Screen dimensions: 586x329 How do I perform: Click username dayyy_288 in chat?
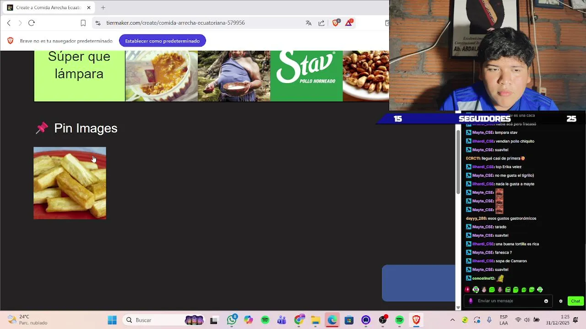coord(476,218)
